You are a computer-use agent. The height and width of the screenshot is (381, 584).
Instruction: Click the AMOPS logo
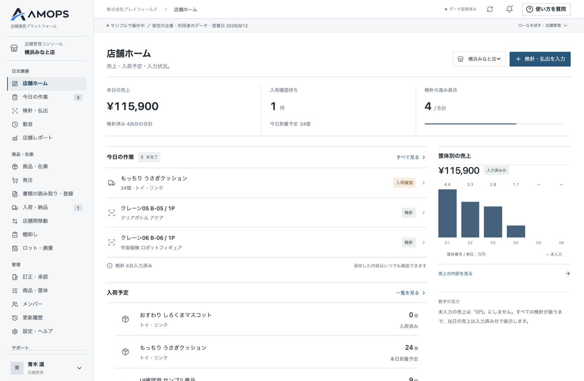pos(39,14)
